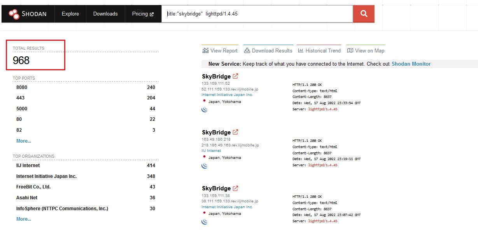Viewport: 478px width, 230px height.
Task: Select hostname 52.111.159.133.rev.iijmobile.jp
Action: click(230, 89)
